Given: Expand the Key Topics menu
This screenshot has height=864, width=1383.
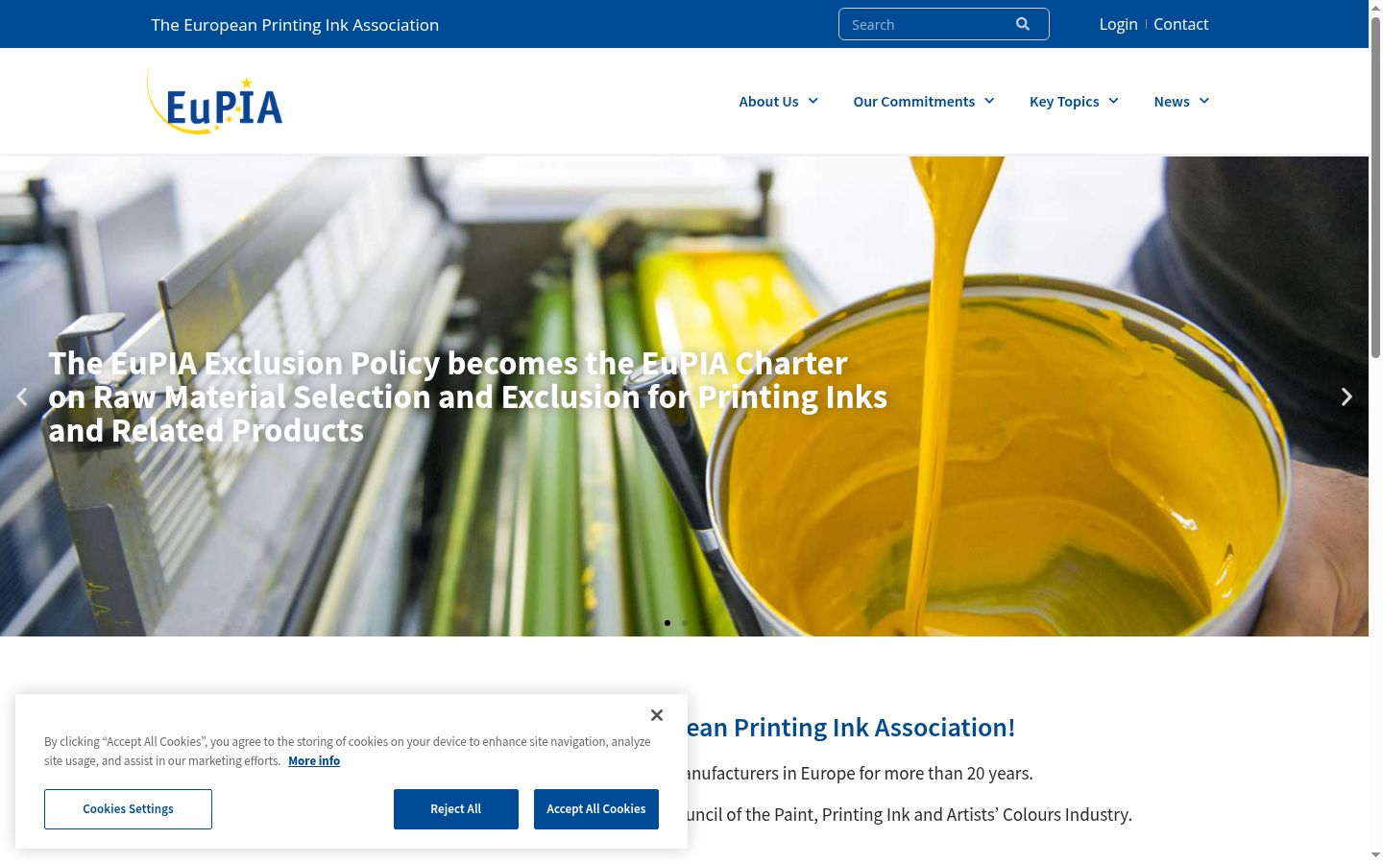Looking at the screenshot, I should [1075, 101].
